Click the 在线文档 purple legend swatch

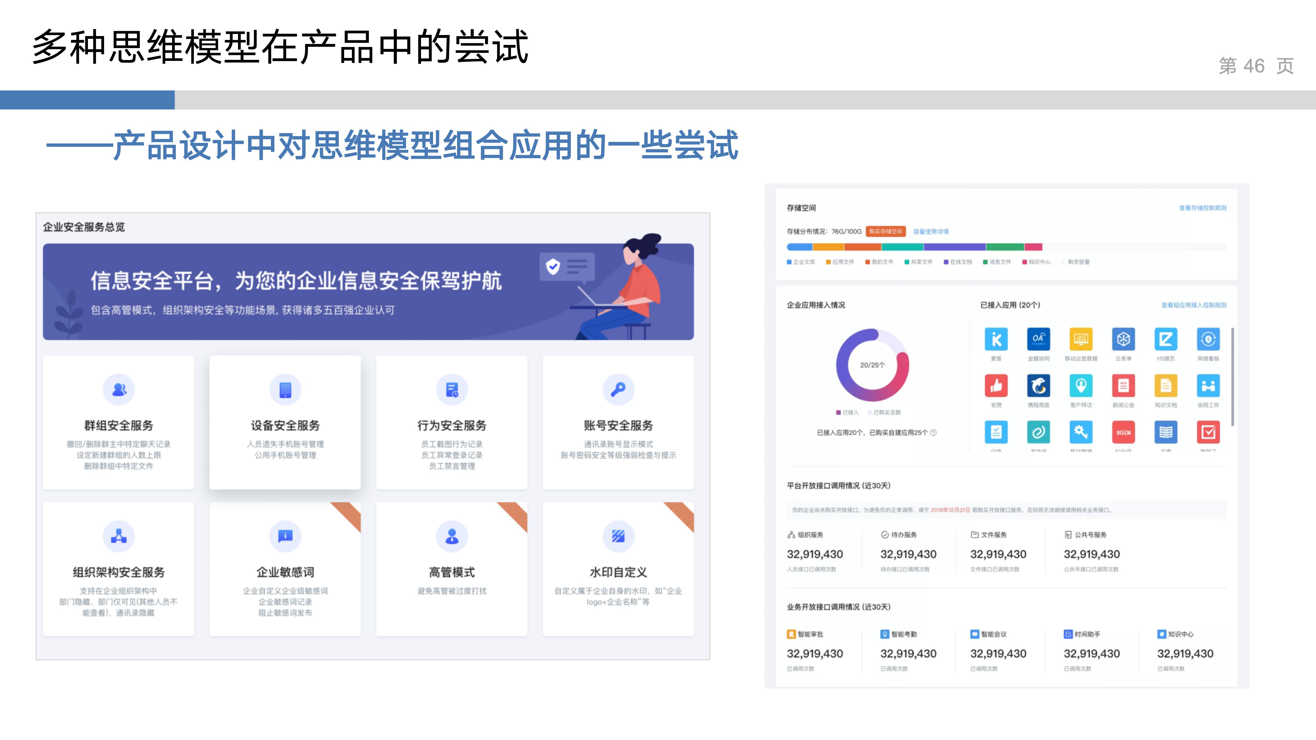(x=946, y=262)
